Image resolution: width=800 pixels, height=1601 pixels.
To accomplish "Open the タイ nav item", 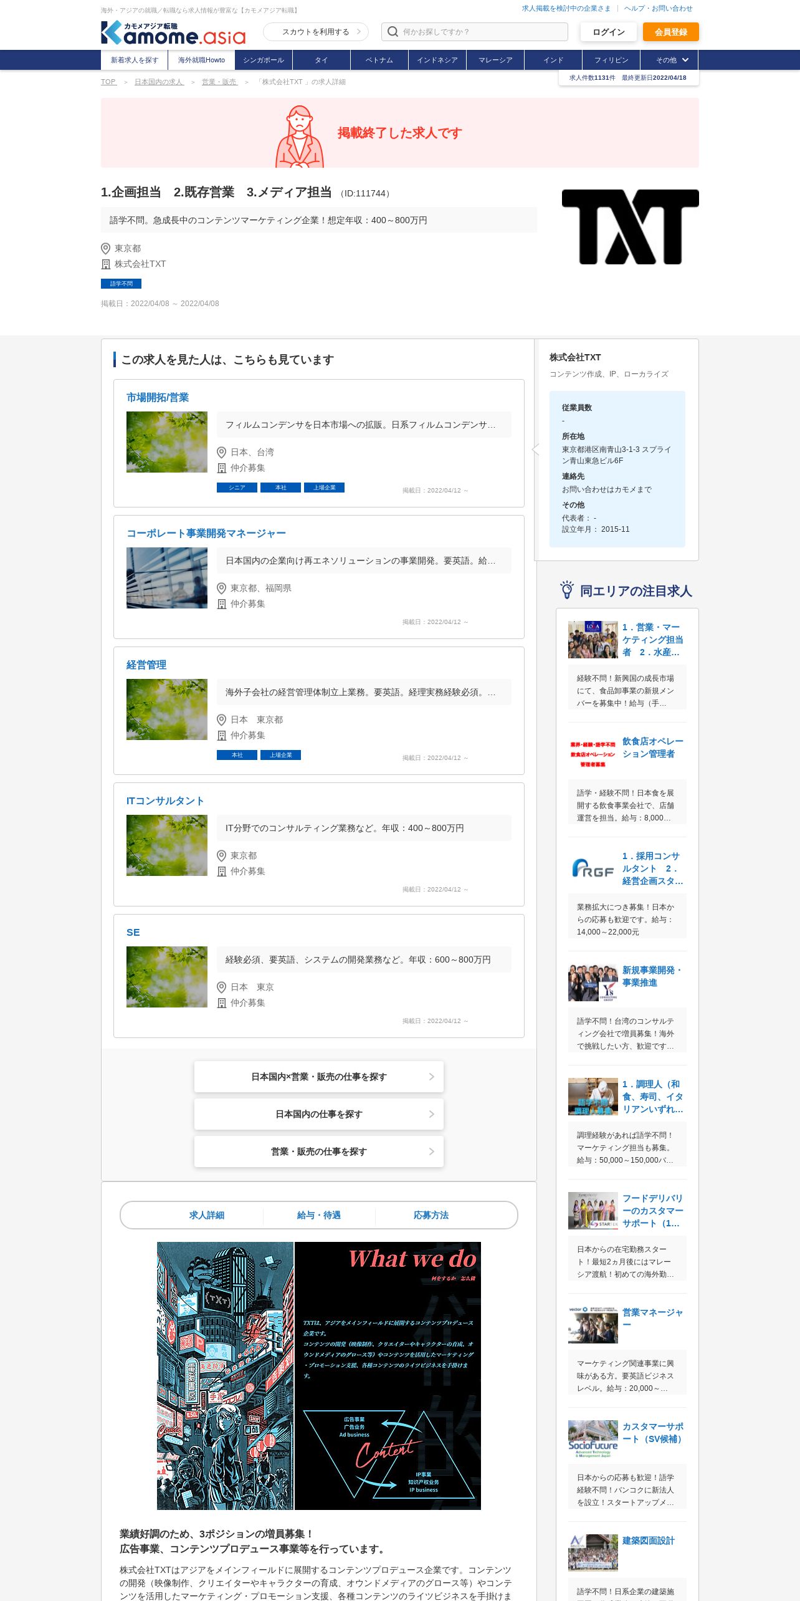I will pyautogui.click(x=321, y=60).
